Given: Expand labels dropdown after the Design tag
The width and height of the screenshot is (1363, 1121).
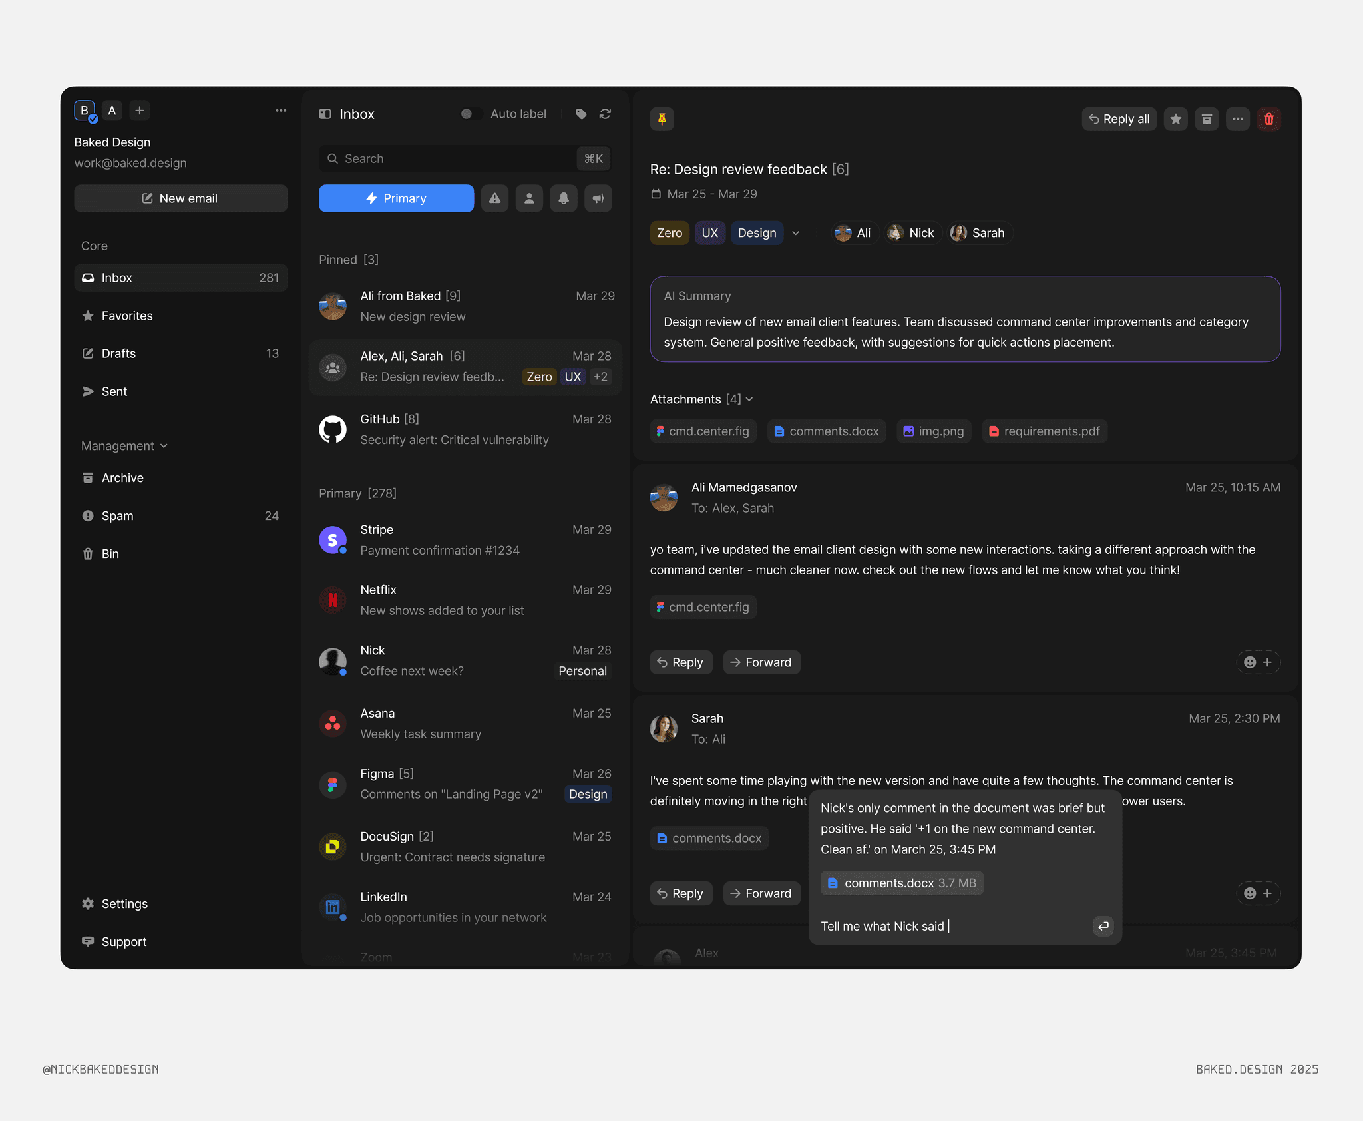Looking at the screenshot, I should (x=796, y=233).
